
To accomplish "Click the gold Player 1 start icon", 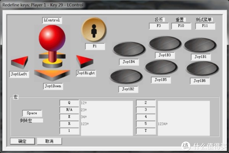I will point(94,30).
